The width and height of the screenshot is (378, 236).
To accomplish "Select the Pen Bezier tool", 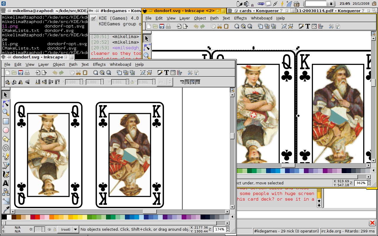I will pos(6,165).
